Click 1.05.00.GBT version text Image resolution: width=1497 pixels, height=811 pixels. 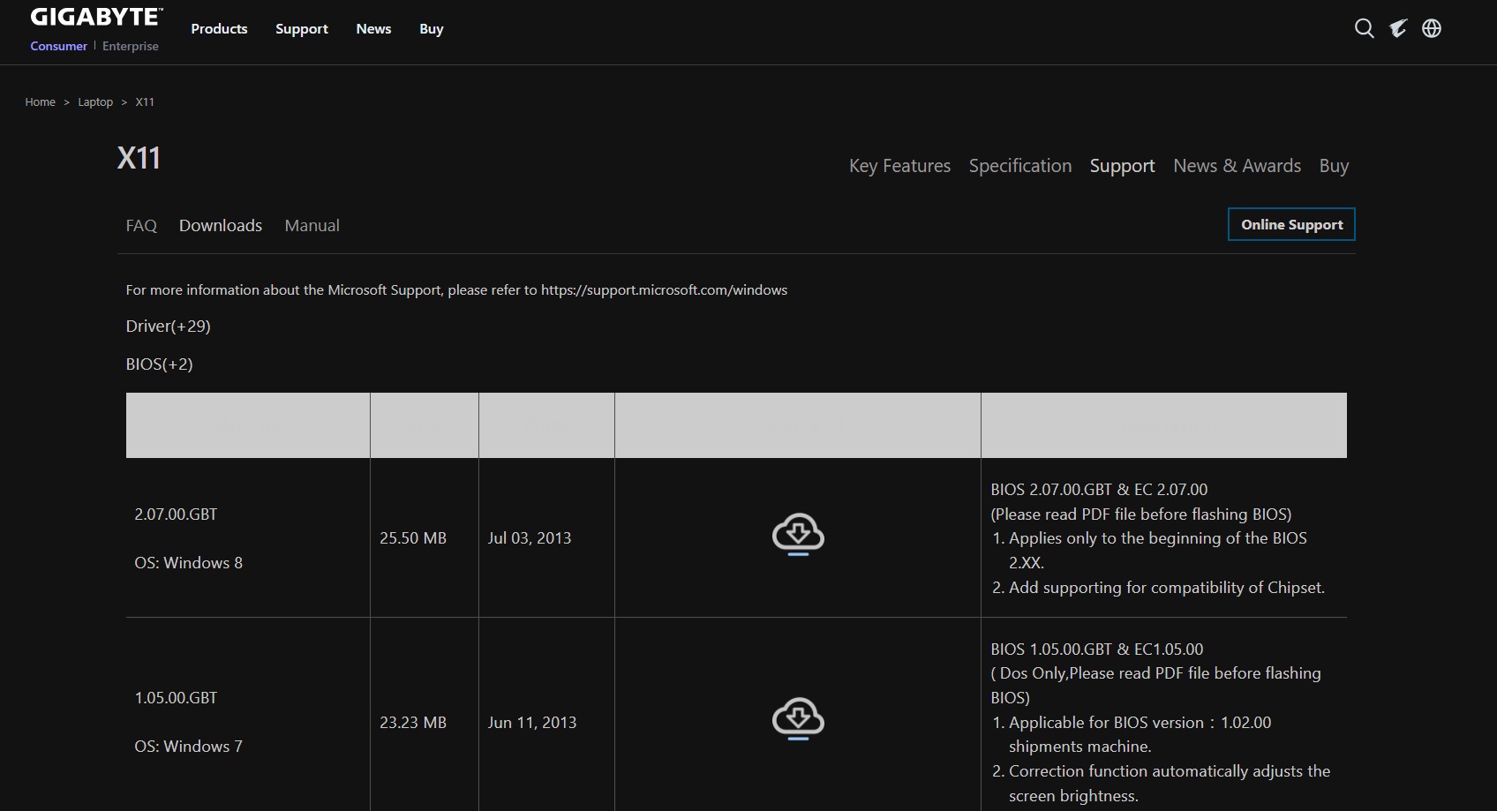(176, 698)
